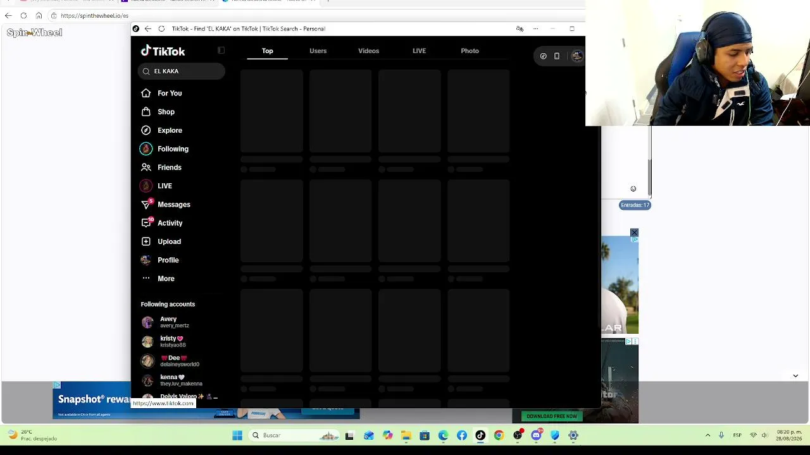The image size is (810, 455).
Task: Click the browser back arrow behind TikTok
Action: pyautogui.click(x=8, y=16)
